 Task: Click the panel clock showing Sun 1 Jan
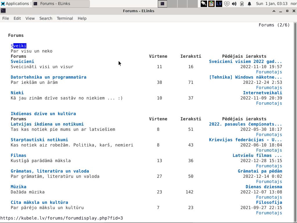271,4
